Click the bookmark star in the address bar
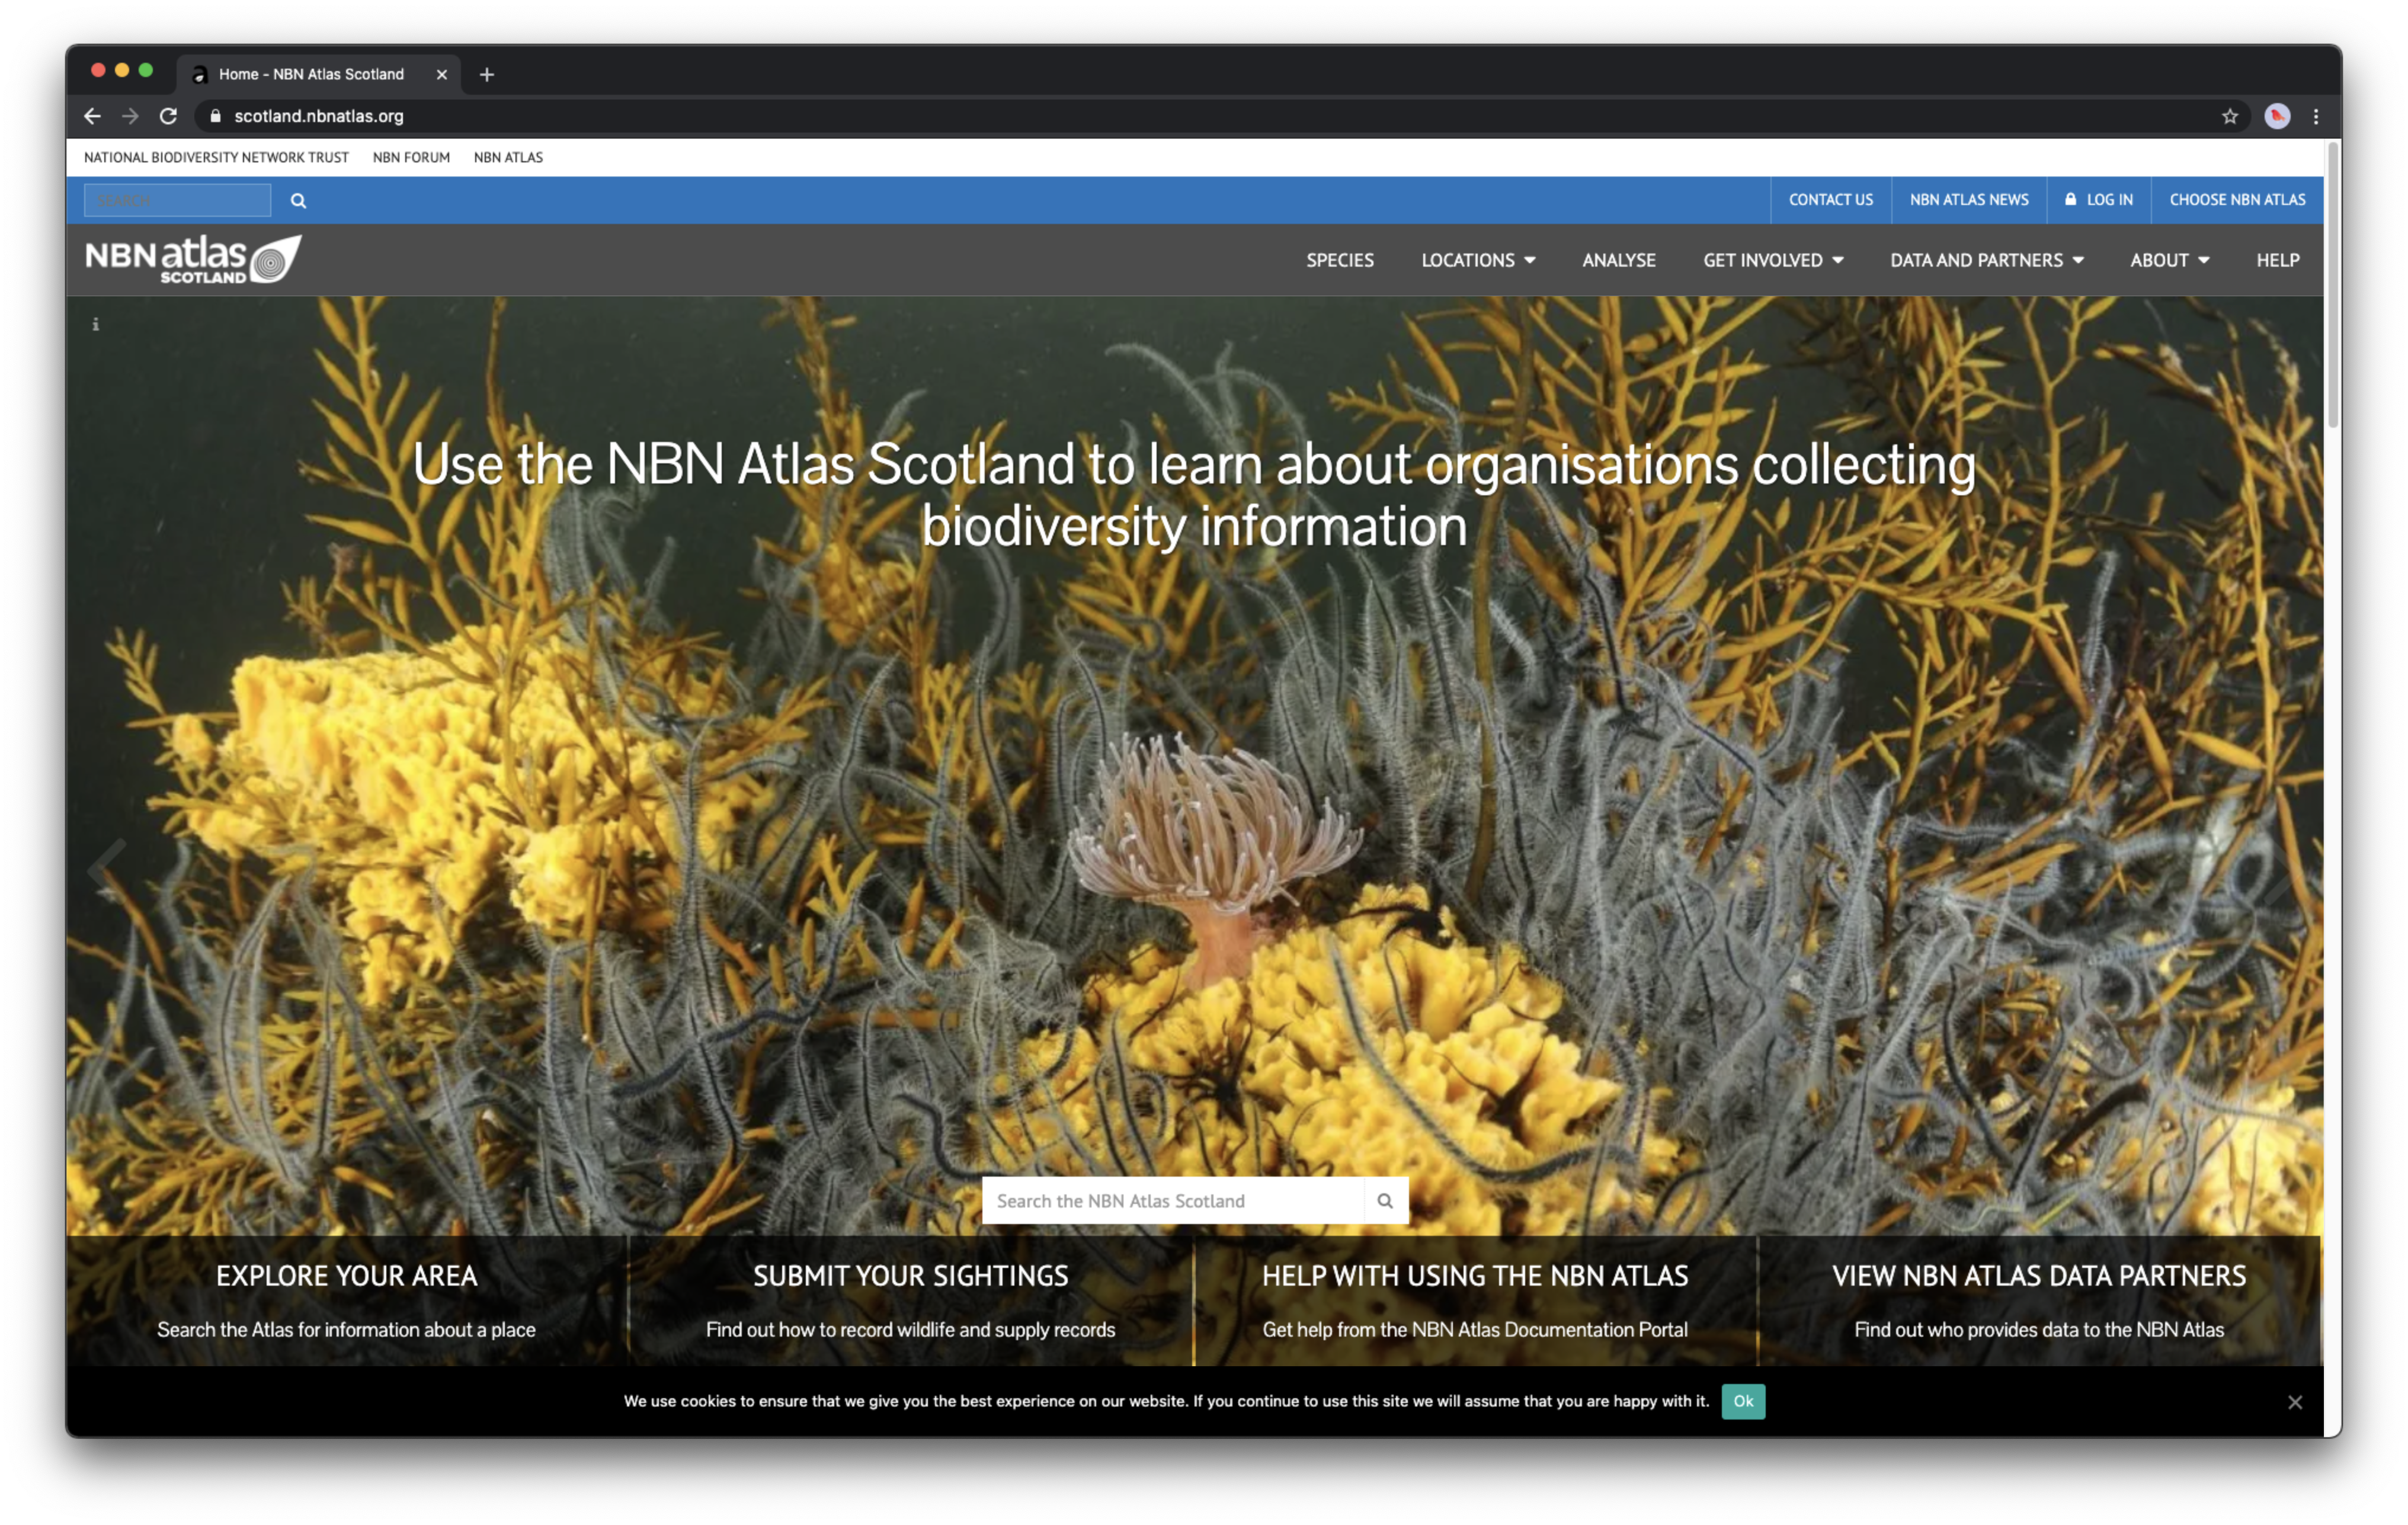 [2230, 116]
